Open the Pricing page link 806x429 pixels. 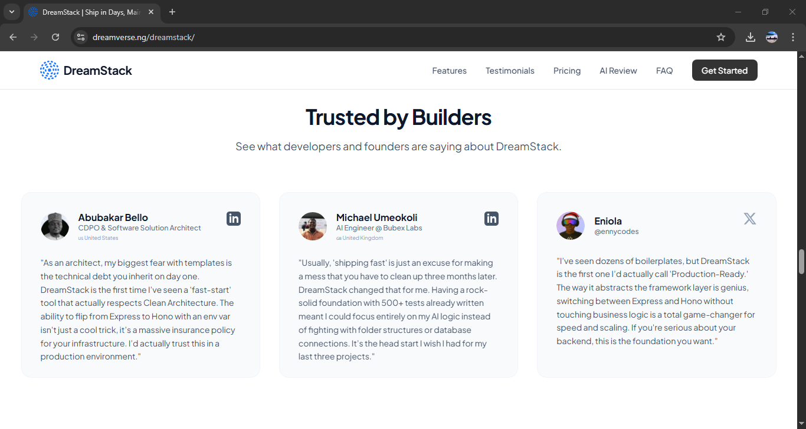point(566,70)
